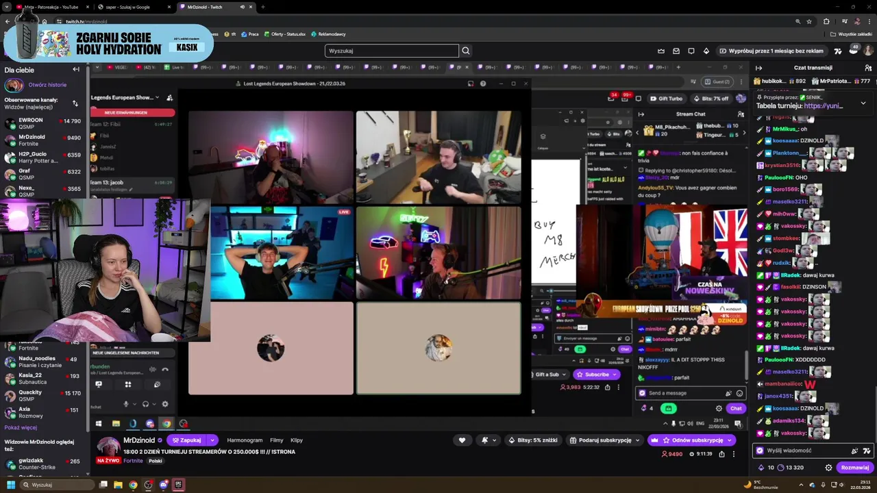This screenshot has height=493, width=877.
Task: Open the Epic Games taskbar icon
Action: click(178, 485)
